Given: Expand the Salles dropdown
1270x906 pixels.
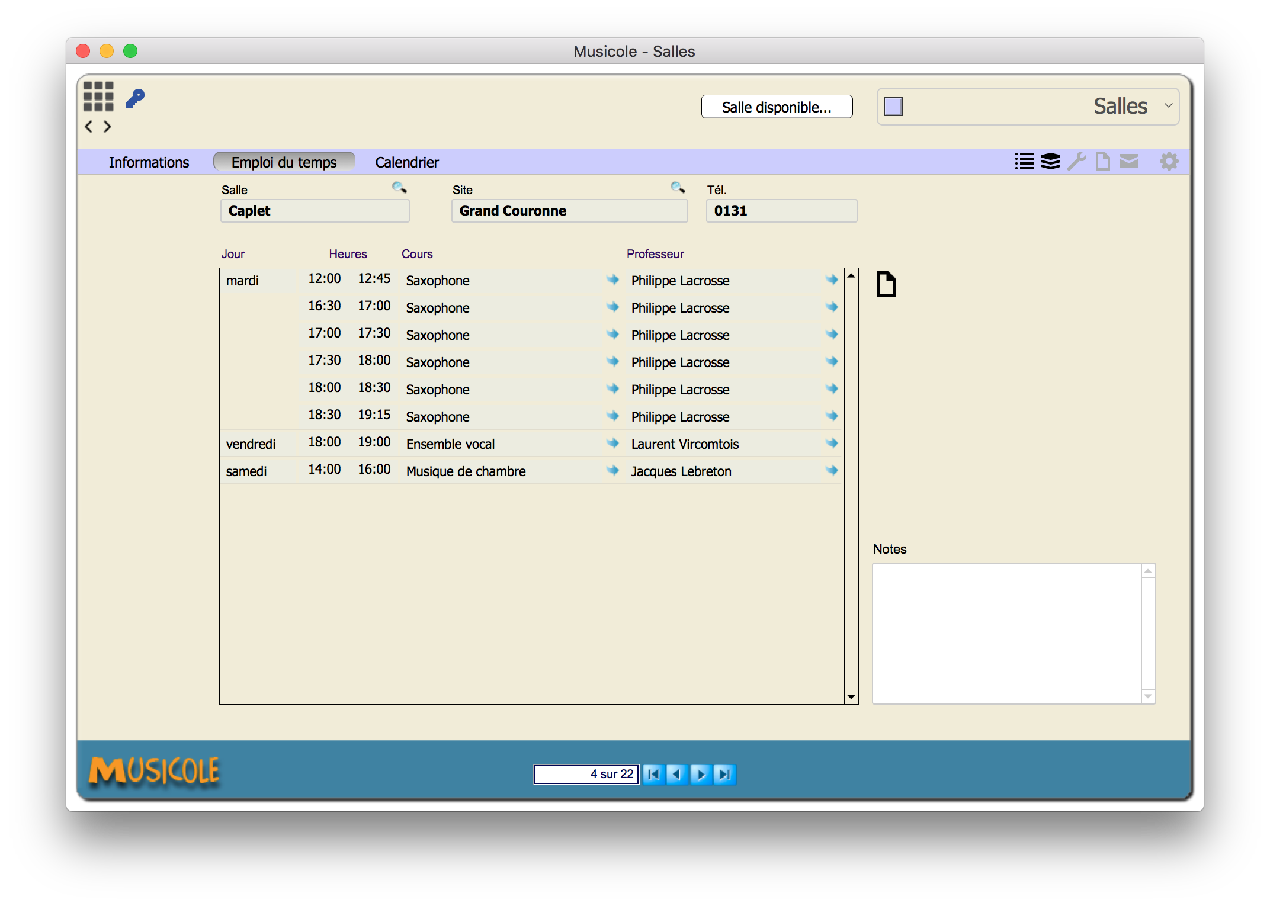Looking at the screenshot, I should click(1168, 105).
